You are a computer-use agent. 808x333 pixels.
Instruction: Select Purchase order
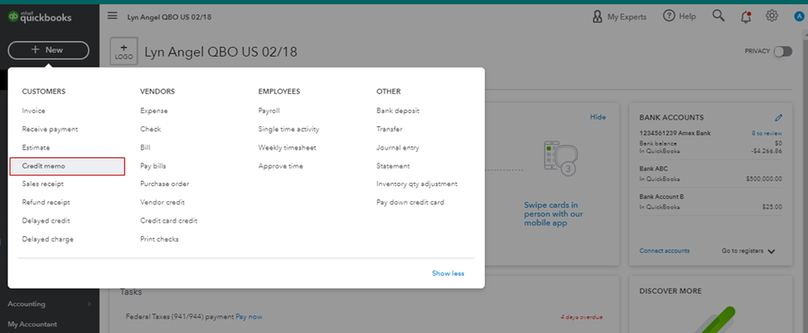(x=164, y=183)
